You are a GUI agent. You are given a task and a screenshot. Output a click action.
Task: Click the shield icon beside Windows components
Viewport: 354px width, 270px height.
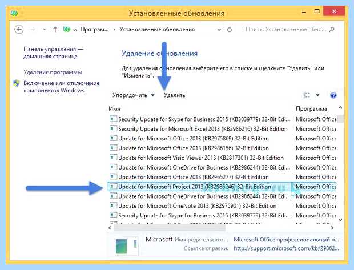click(x=17, y=83)
